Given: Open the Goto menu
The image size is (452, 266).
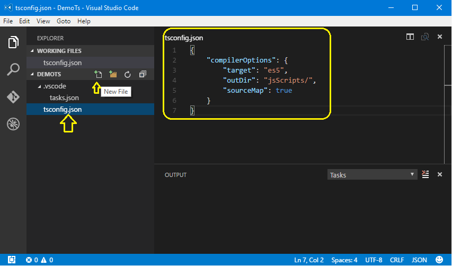Looking at the screenshot, I should pyautogui.click(x=64, y=21).
